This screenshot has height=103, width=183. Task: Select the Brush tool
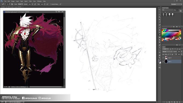click(x=160, y=27)
